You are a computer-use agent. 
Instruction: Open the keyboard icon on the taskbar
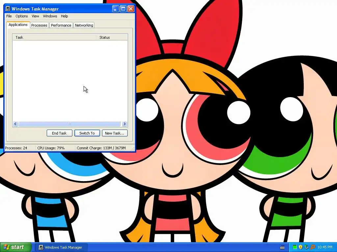pos(282,247)
